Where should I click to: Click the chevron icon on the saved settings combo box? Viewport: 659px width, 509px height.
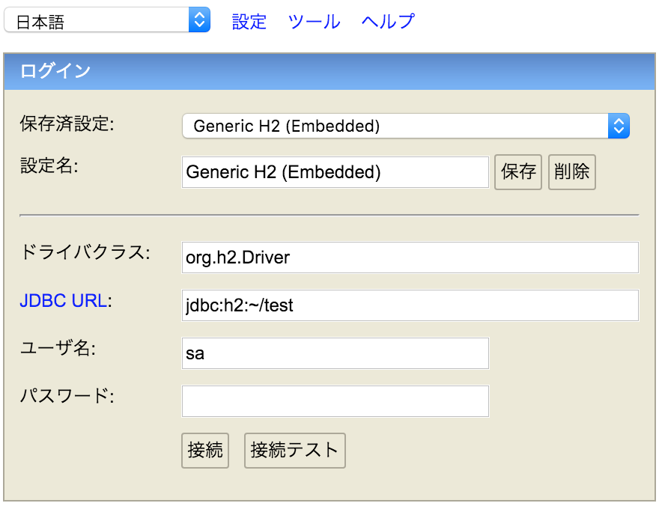[x=618, y=126]
